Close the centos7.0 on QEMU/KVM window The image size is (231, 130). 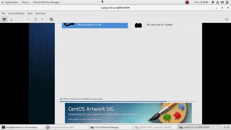pos(228,8)
